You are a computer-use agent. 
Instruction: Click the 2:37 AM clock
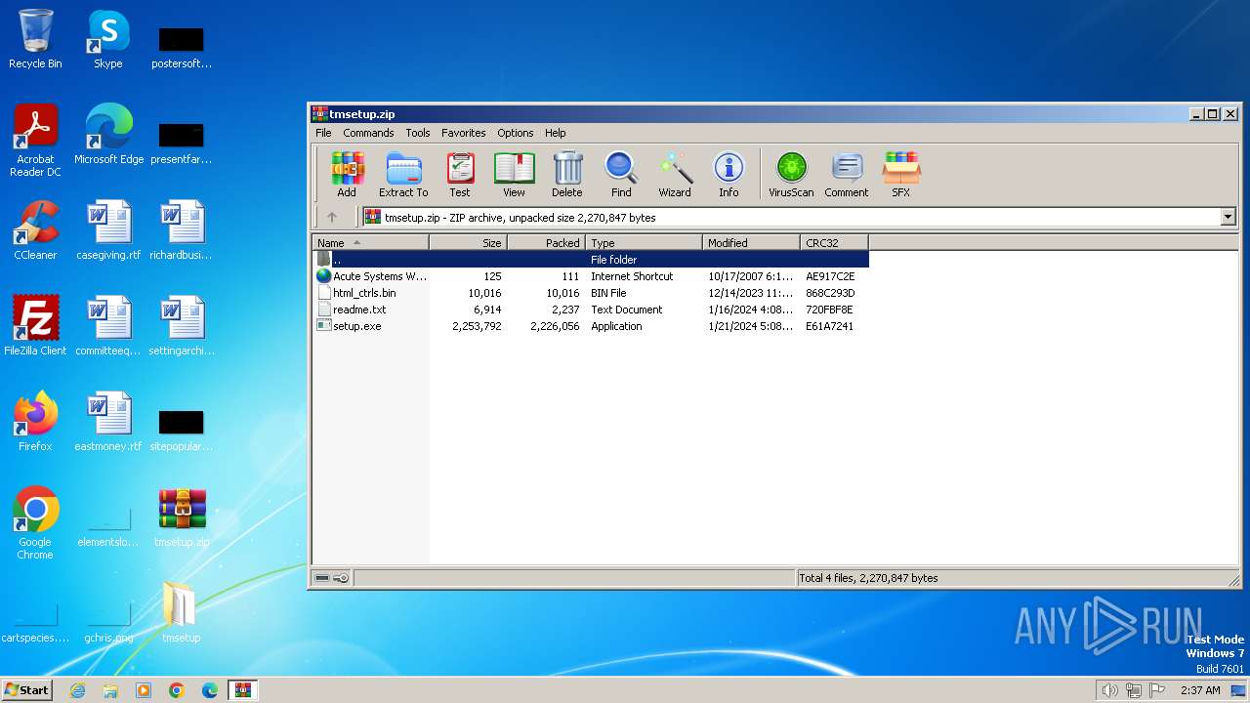click(1199, 690)
